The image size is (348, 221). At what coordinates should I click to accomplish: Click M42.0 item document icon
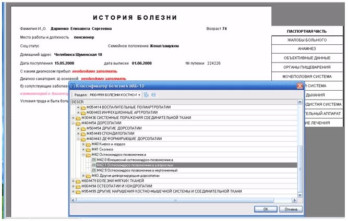pos(94,160)
